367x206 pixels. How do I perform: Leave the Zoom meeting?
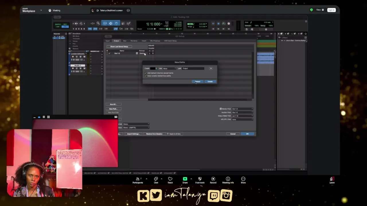point(332,180)
